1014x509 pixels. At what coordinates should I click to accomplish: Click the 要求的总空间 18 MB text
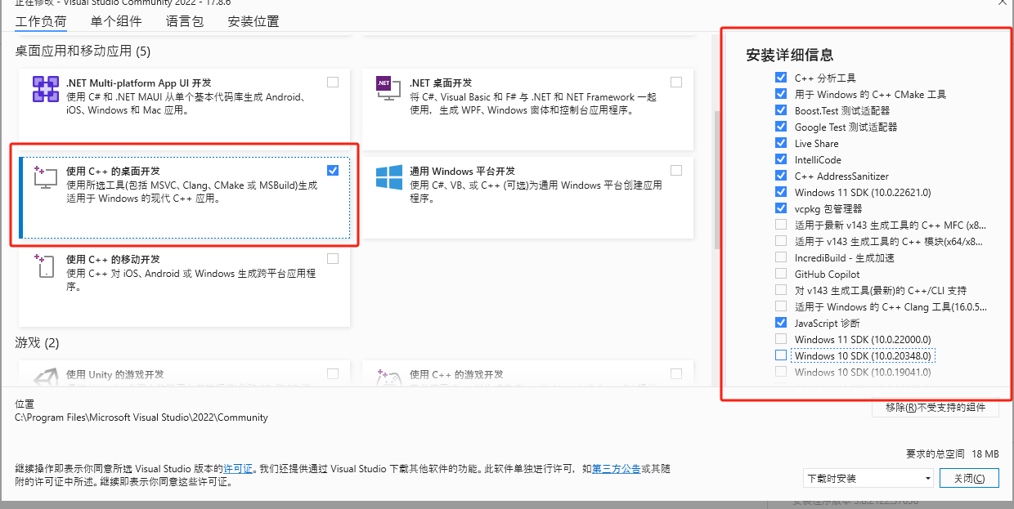(x=952, y=453)
